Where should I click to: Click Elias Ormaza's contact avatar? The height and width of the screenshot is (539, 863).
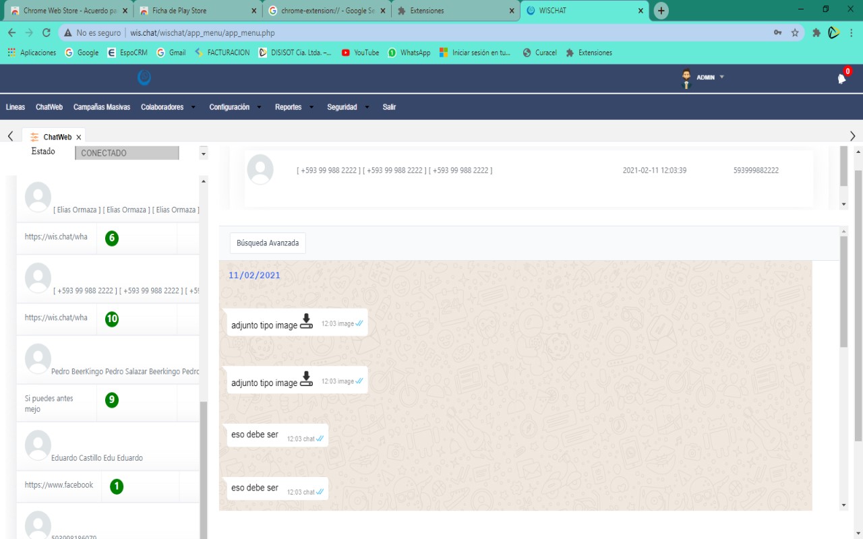(37, 197)
